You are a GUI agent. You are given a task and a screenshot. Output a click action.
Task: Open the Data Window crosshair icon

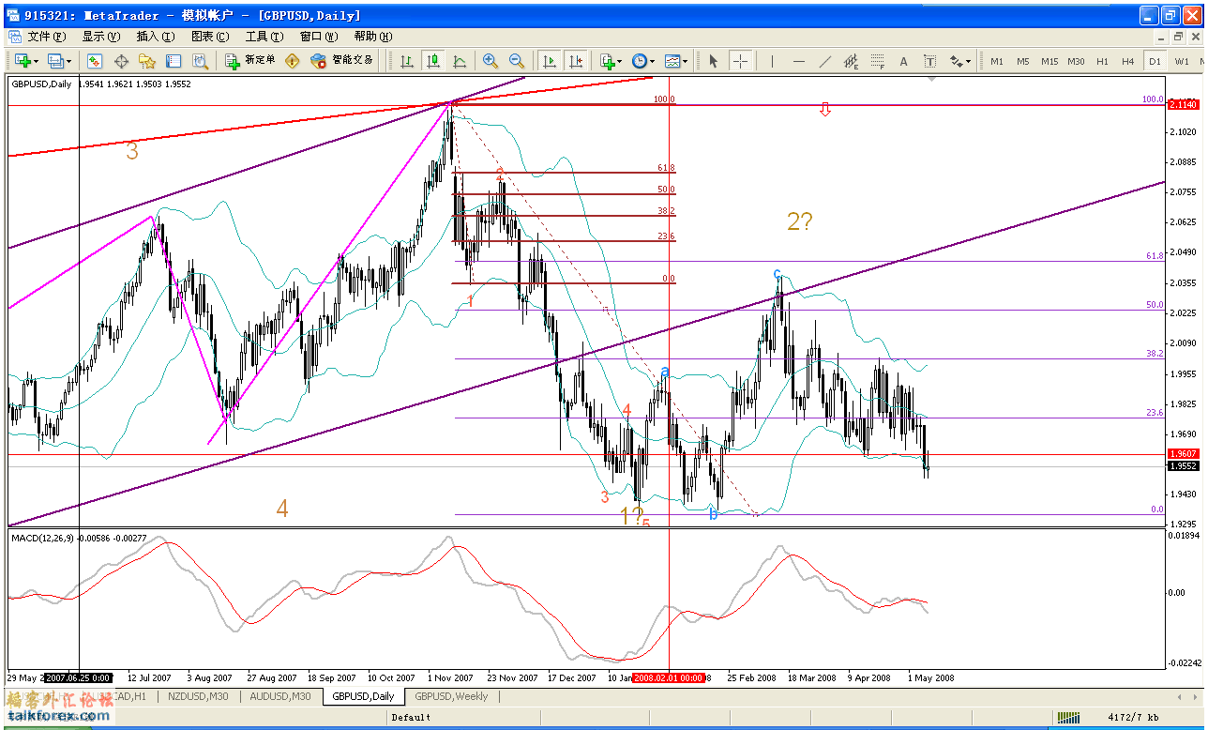pyautogui.click(x=121, y=61)
